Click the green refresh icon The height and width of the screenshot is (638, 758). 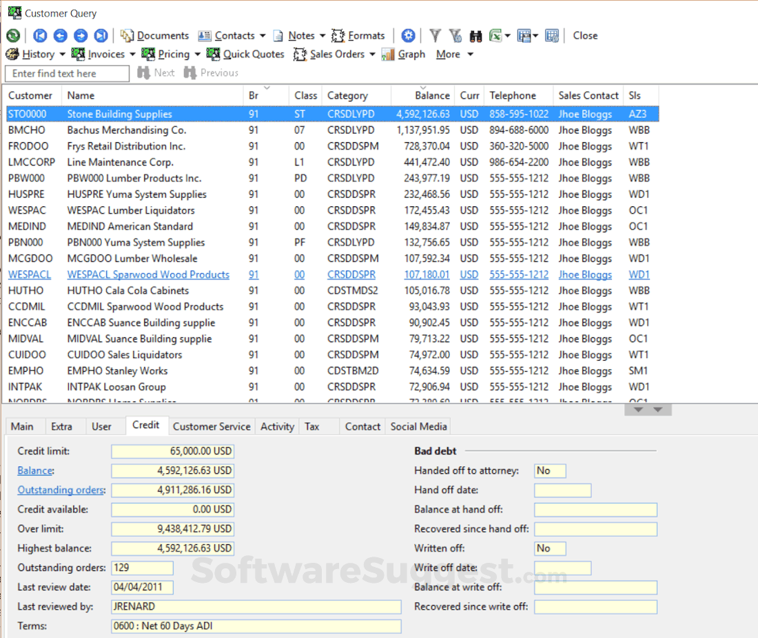13,36
